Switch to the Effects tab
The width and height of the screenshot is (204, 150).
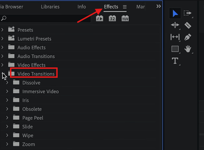click(111, 7)
